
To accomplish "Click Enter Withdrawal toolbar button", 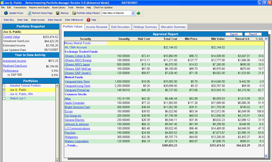I will click(74, 20).
